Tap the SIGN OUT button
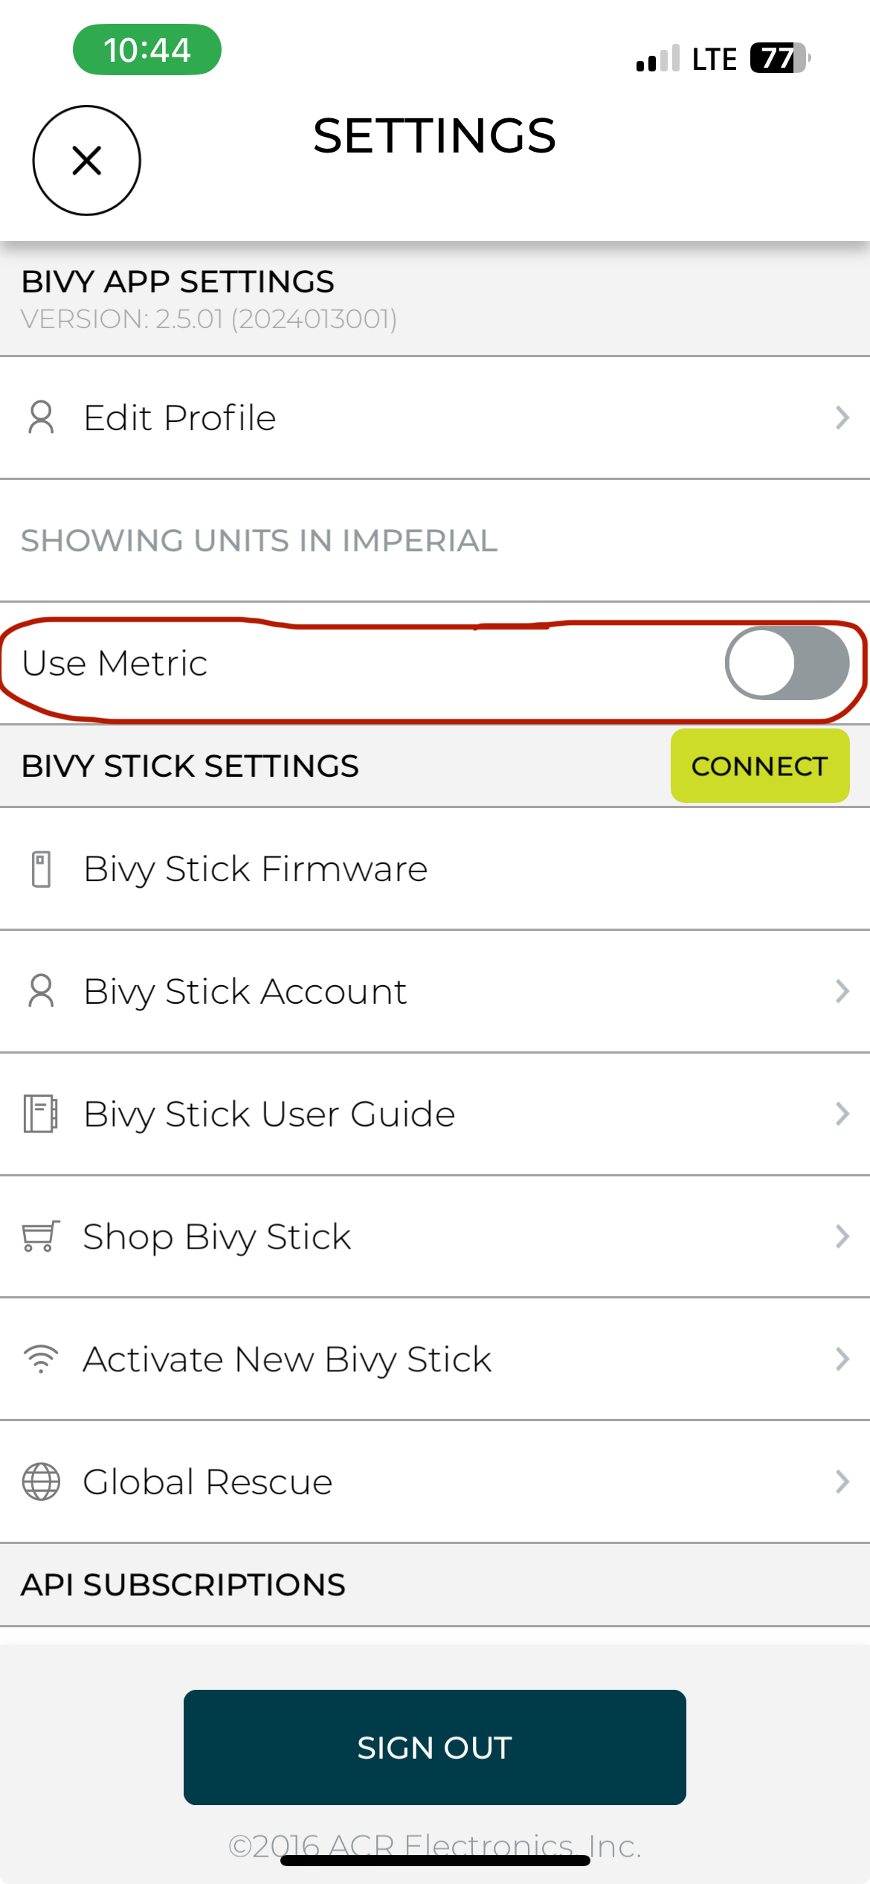The width and height of the screenshot is (870, 1884). 435,1747
